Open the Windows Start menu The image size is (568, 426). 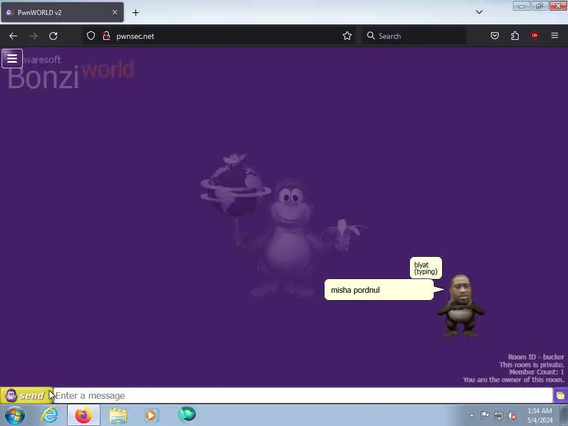(15, 415)
